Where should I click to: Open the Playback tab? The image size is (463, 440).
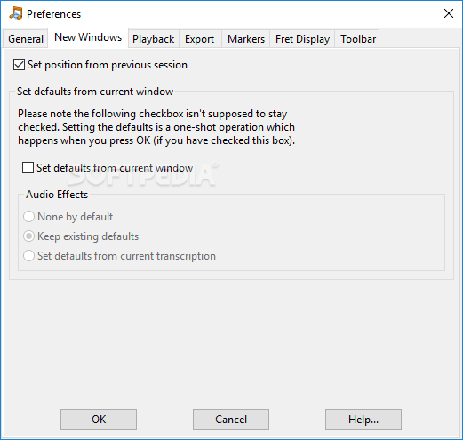[153, 39]
